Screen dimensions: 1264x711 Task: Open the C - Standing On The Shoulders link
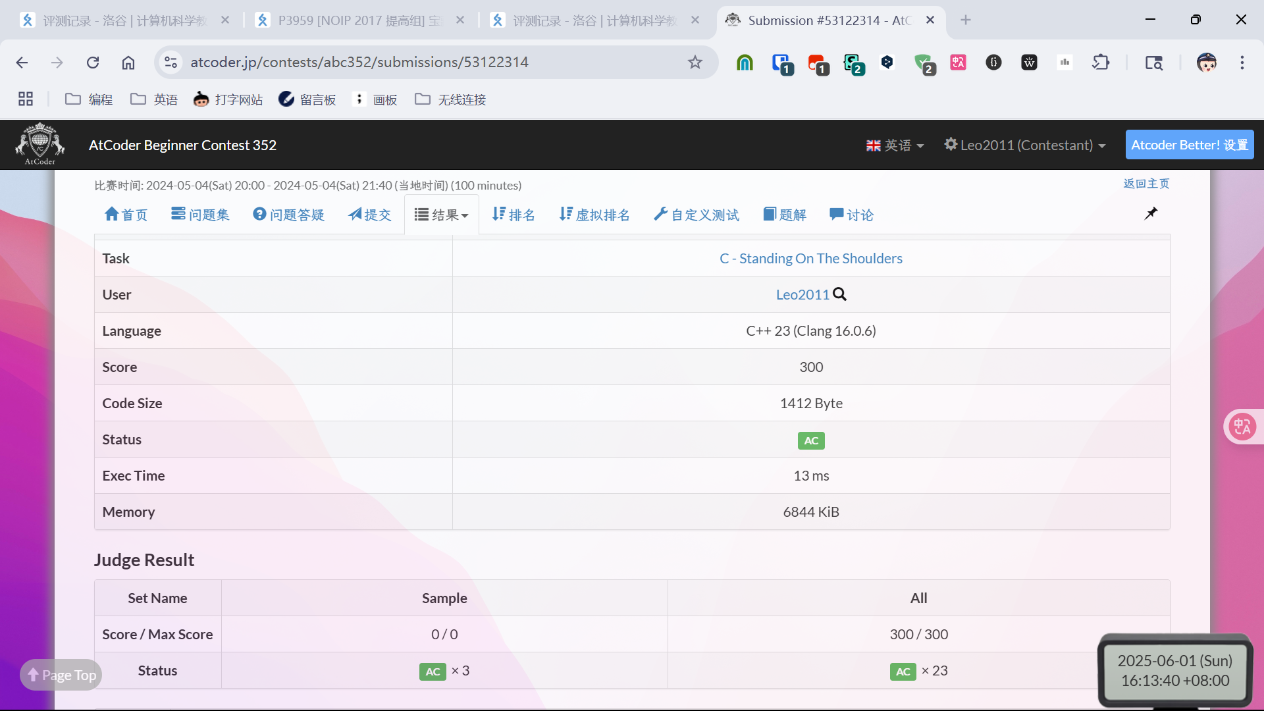(x=811, y=258)
